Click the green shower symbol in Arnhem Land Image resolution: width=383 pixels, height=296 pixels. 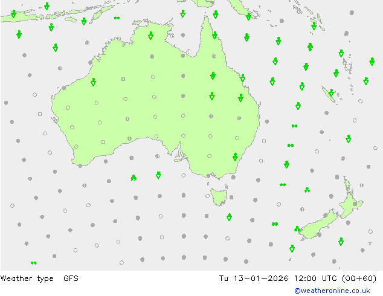click(x=150, y=36)
